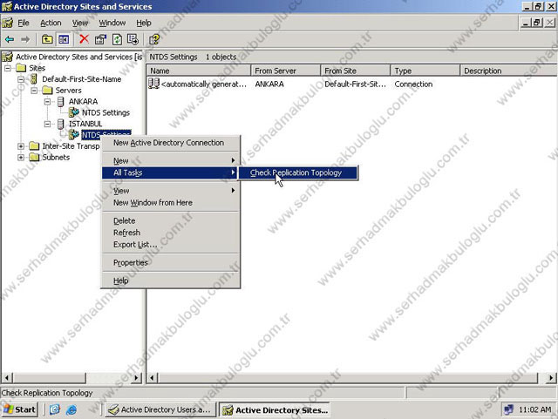Viewport: 558px width, 419px height.
Task: Expand the Subnets node
Action: pos(21,157)
